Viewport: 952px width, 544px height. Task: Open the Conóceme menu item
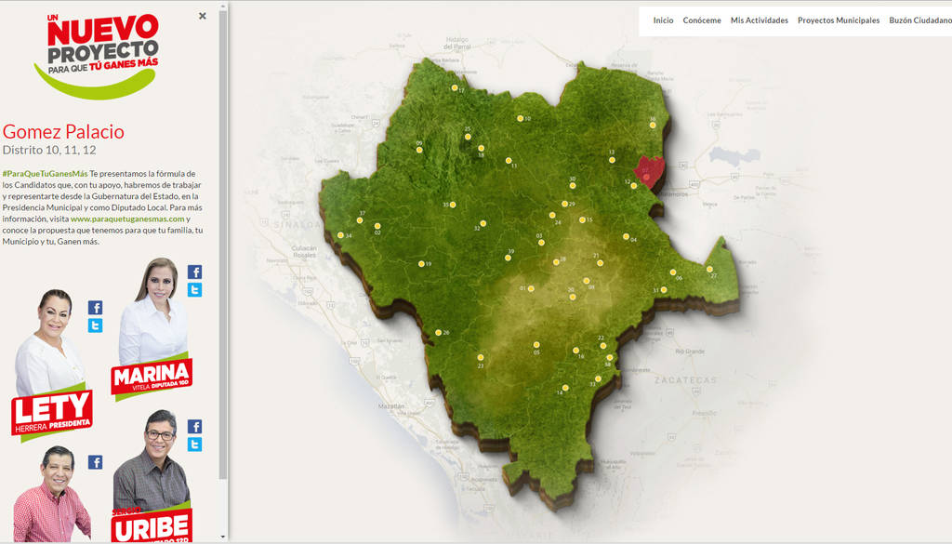702,20
